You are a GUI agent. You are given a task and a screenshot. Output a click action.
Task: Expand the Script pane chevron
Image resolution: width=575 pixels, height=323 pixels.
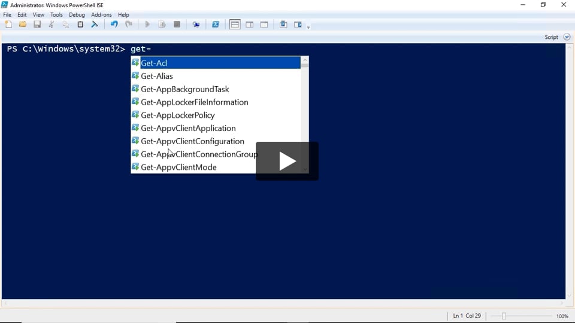(x=567, y=37)
